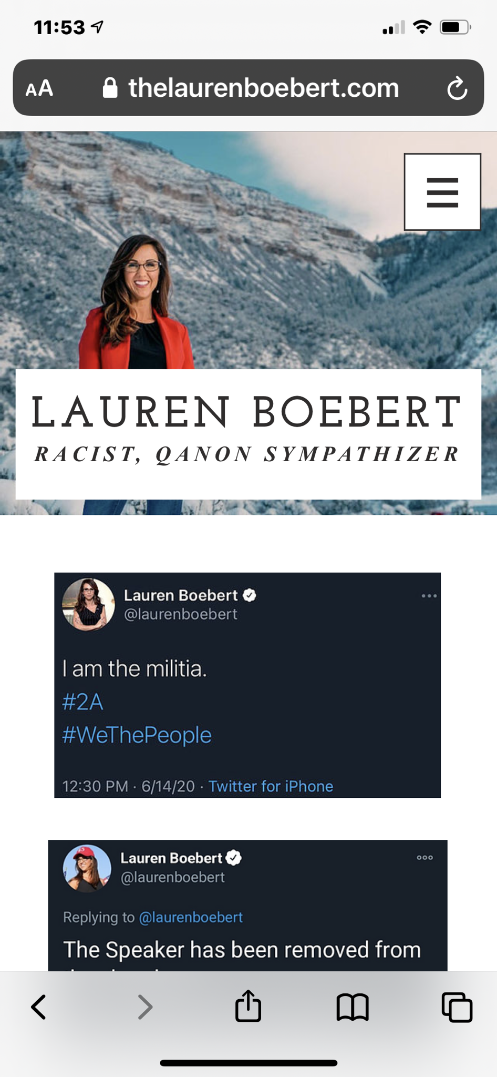Click the #WeThePeople hashtag
This screenshot has height=1077, width=497.
pyautogui.click(x=137, y=735)
